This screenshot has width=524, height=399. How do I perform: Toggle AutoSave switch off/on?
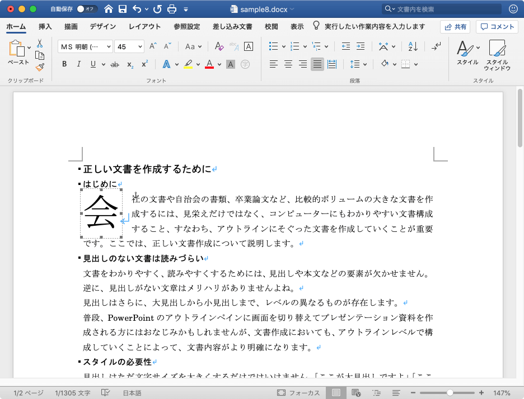click(87, 9)
